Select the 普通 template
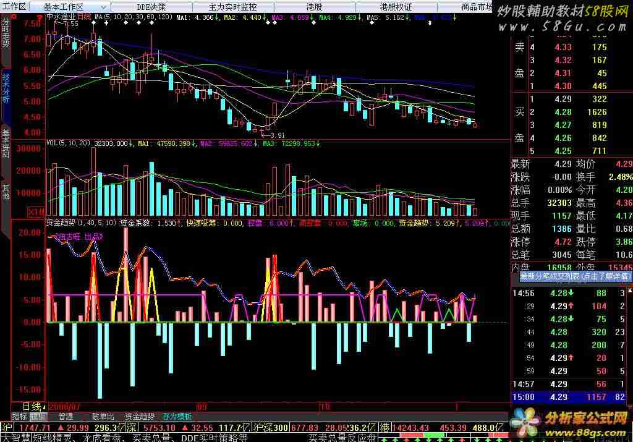This screenshot has height=442, width=633. [66, 416]
